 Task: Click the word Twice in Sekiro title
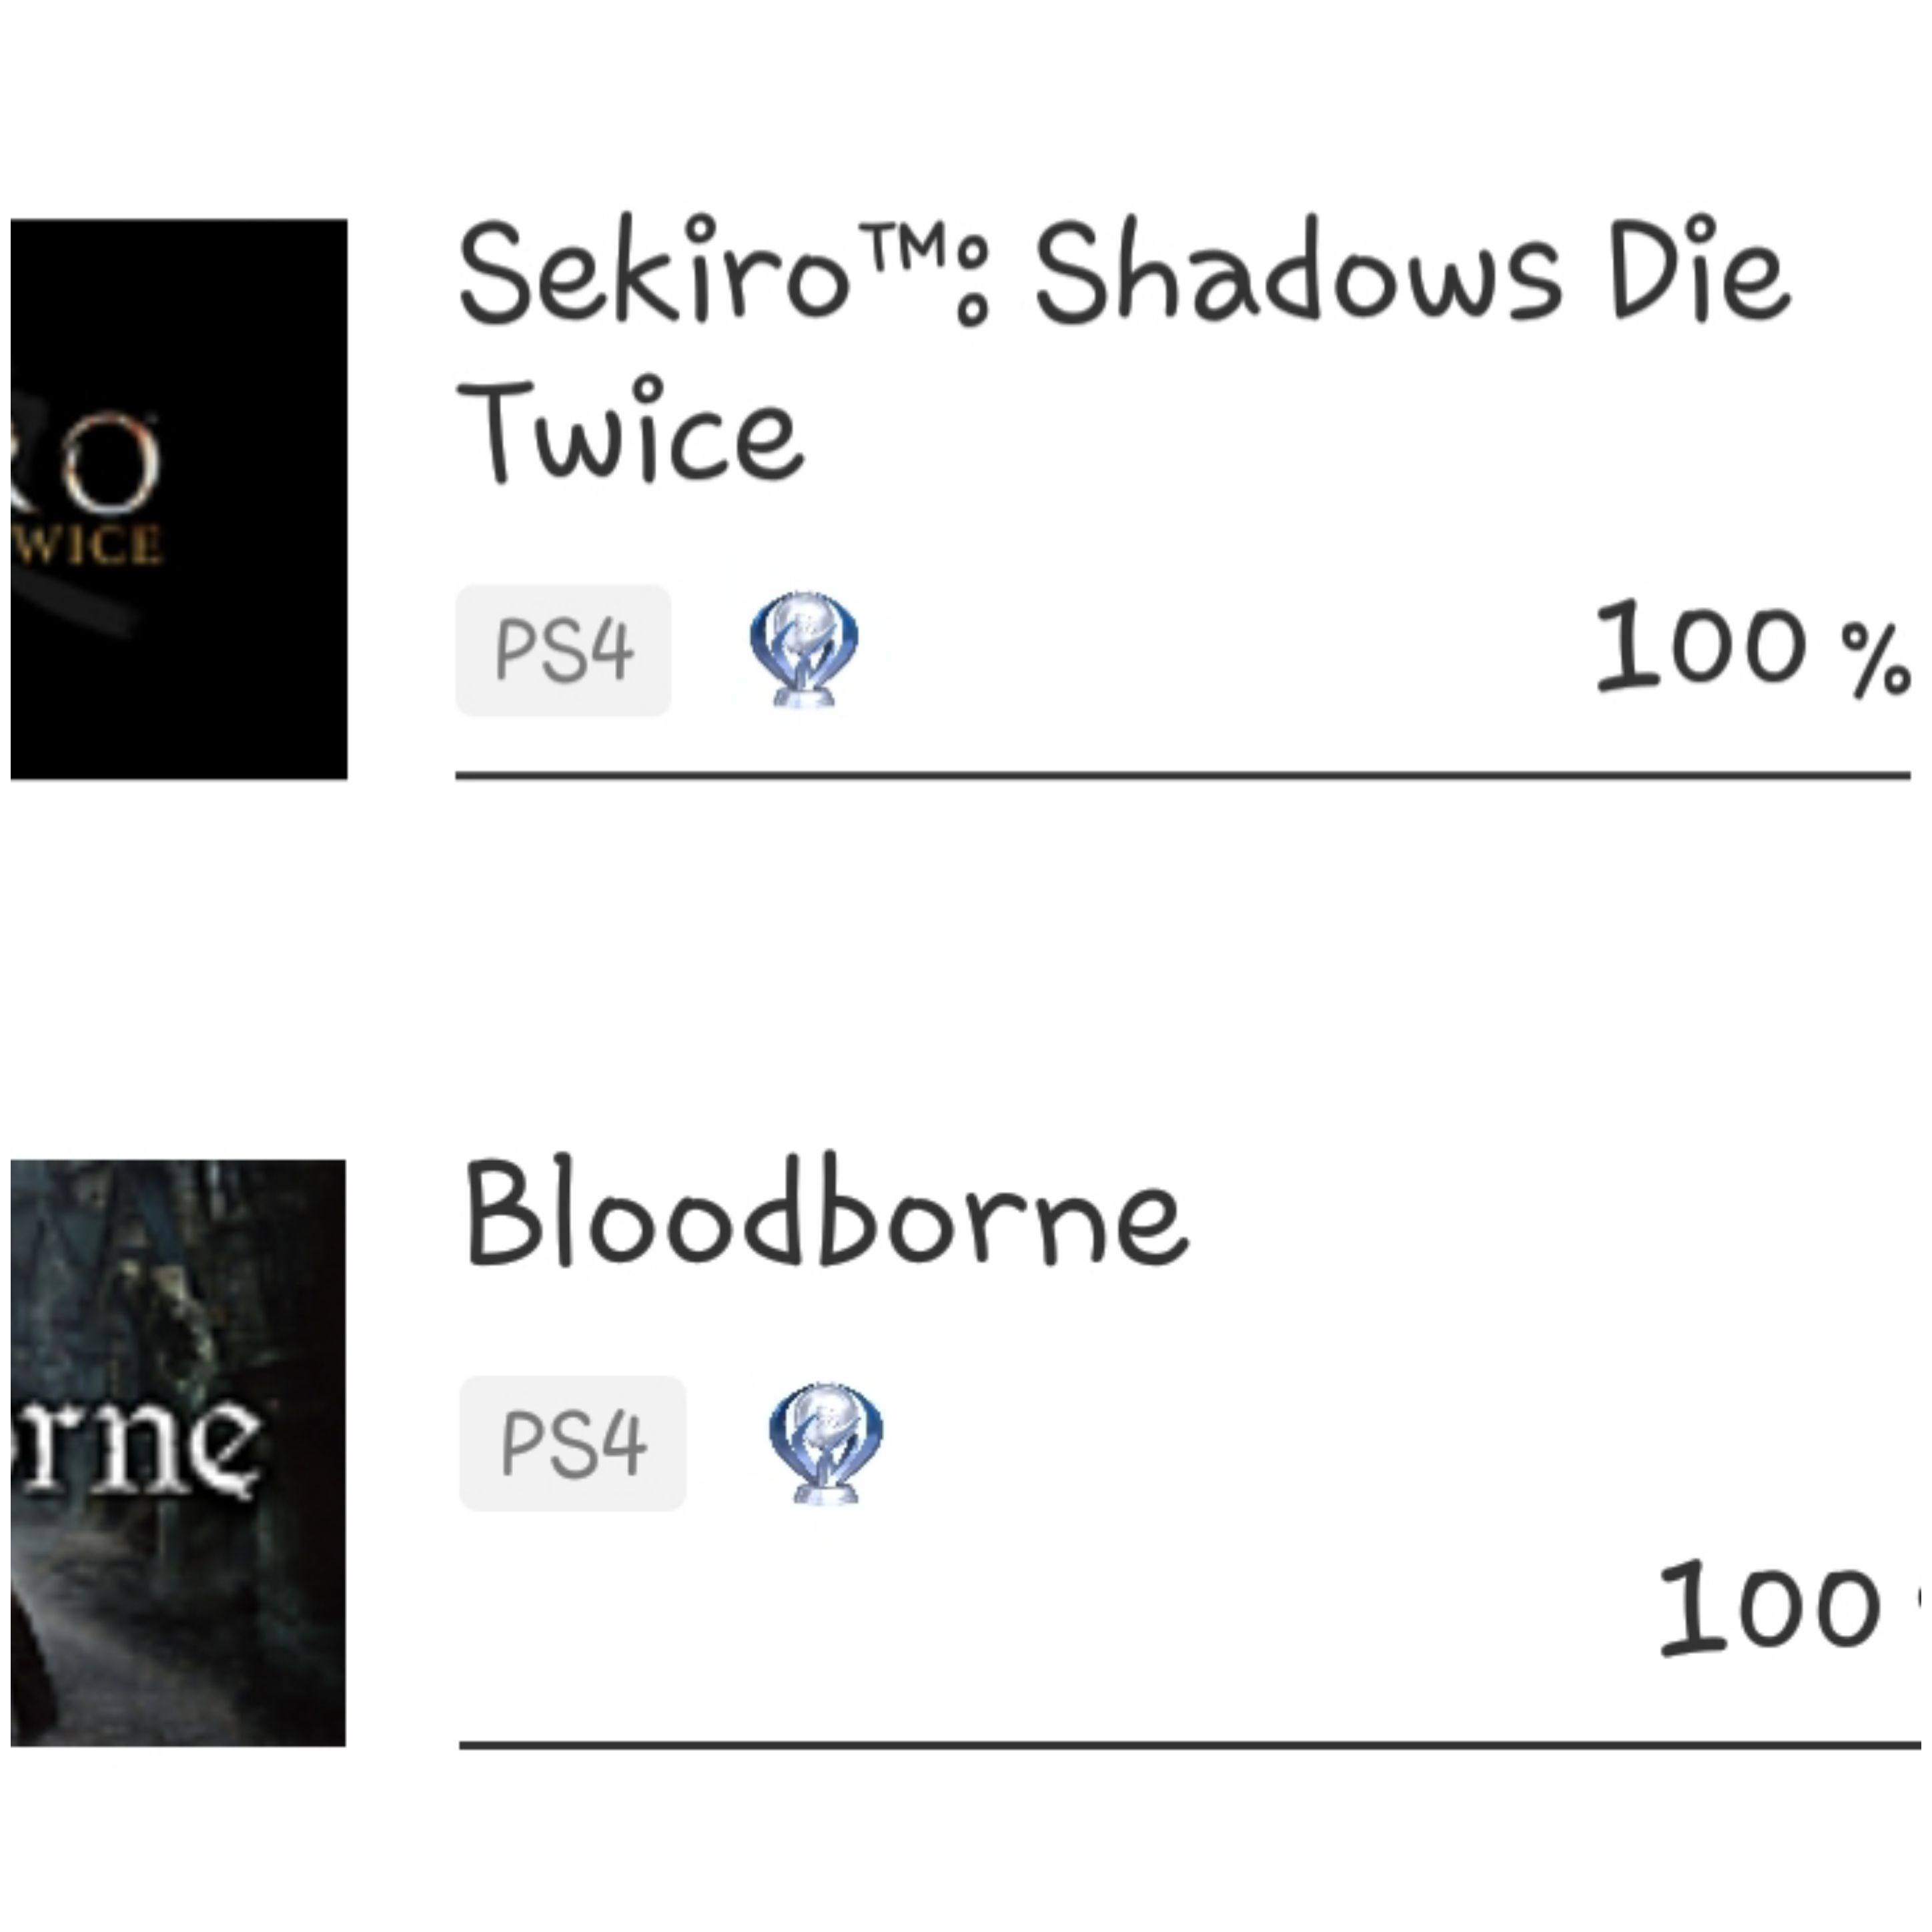631,431
